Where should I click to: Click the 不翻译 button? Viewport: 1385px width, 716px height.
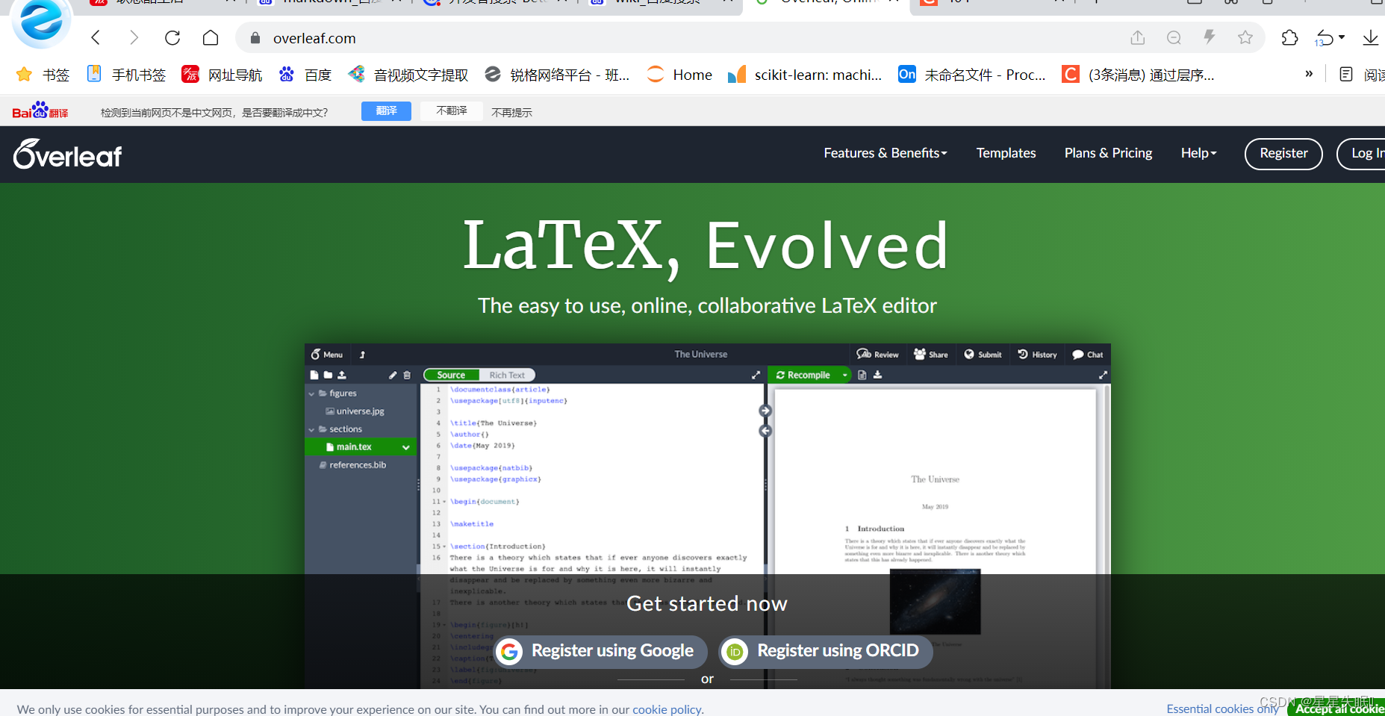(451, 110)
